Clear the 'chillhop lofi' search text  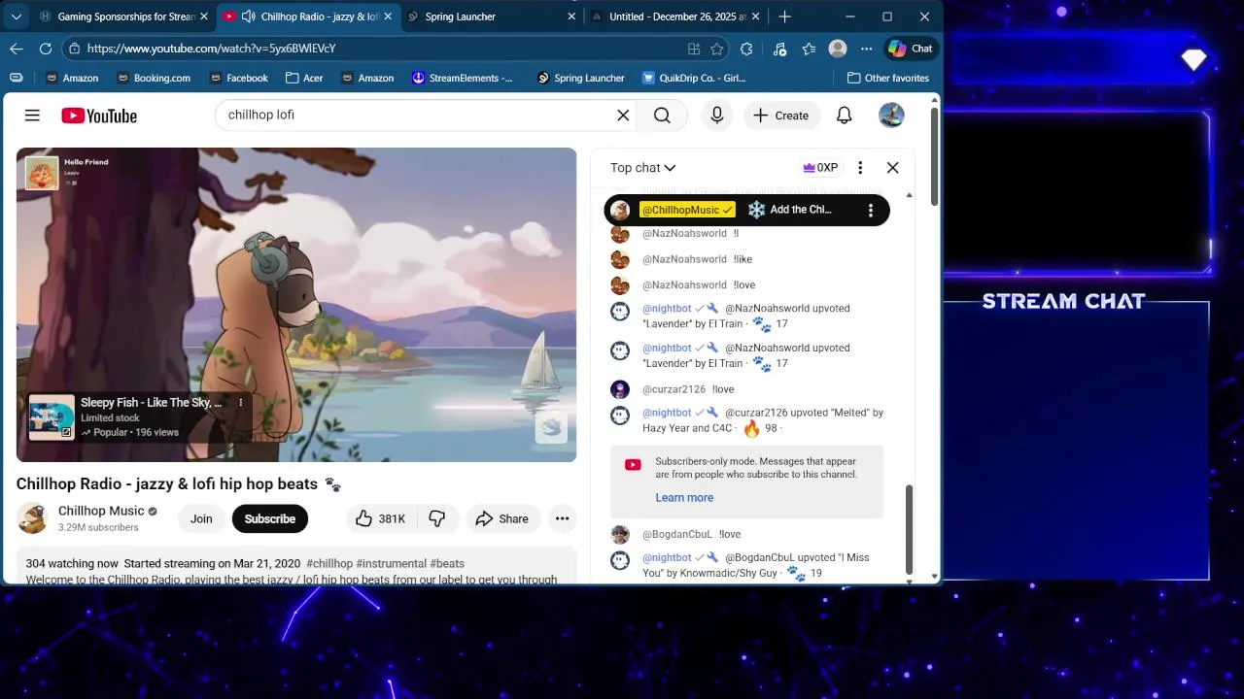click(623, 116)
